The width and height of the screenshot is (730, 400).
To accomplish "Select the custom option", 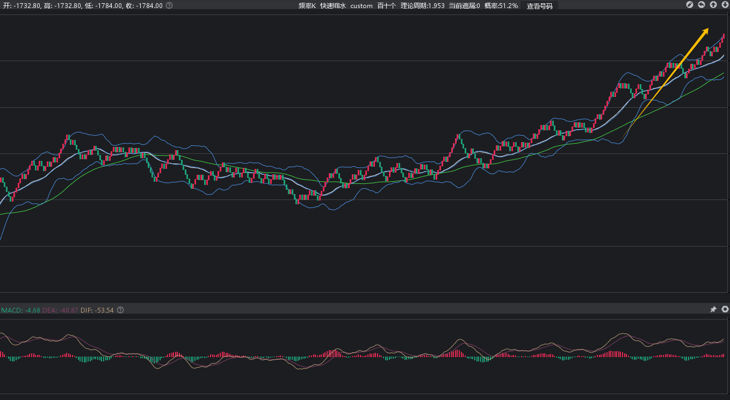I will (362, 5).
